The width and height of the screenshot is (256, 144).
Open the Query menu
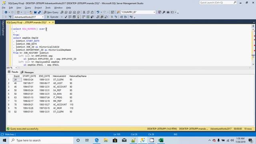pyautogui.click(x=28, y=8)
